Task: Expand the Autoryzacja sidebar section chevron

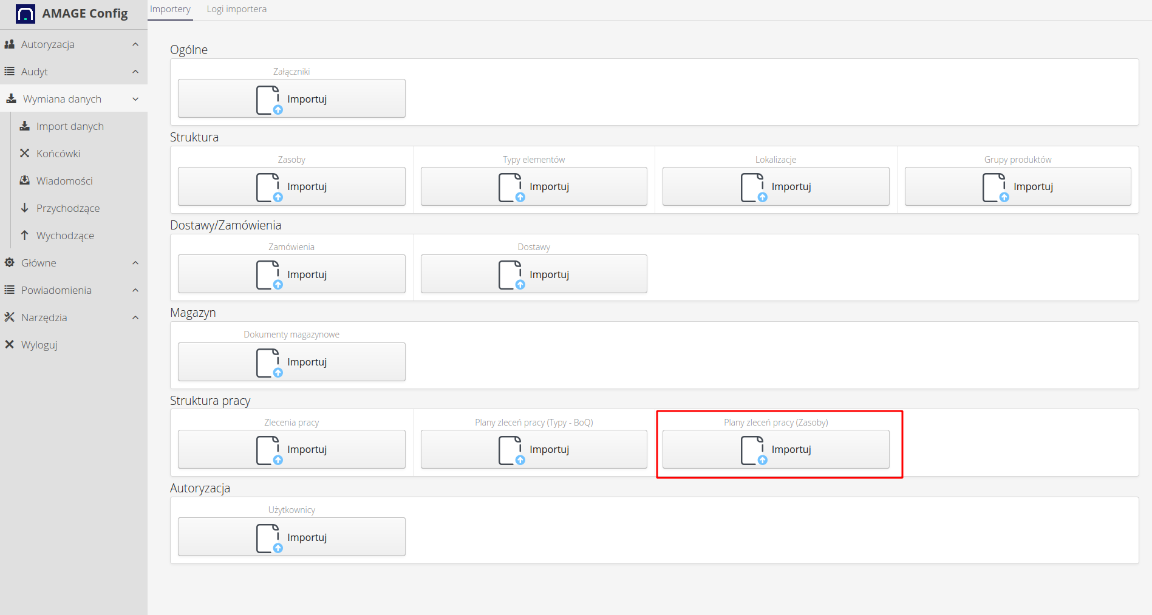Action: click(135, 44)
